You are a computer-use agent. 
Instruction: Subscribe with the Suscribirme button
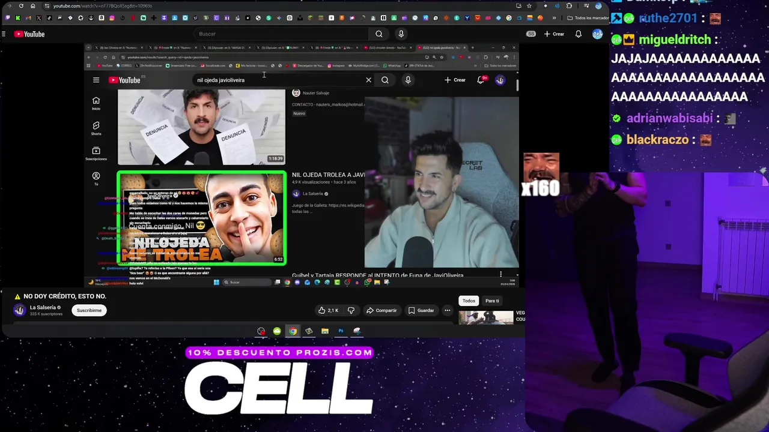(89, 310)
